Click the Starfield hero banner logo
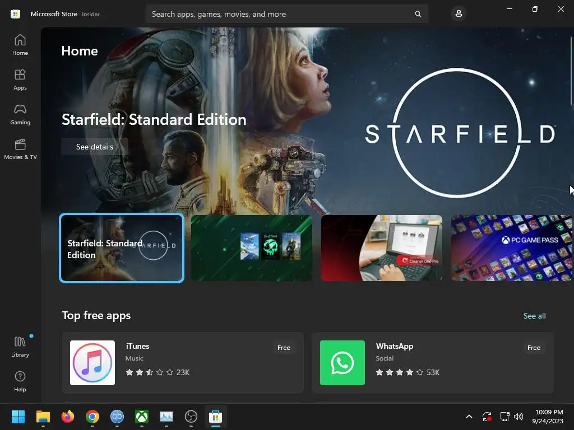The height and width of the screenshot is (430, 574). (461, 133)
